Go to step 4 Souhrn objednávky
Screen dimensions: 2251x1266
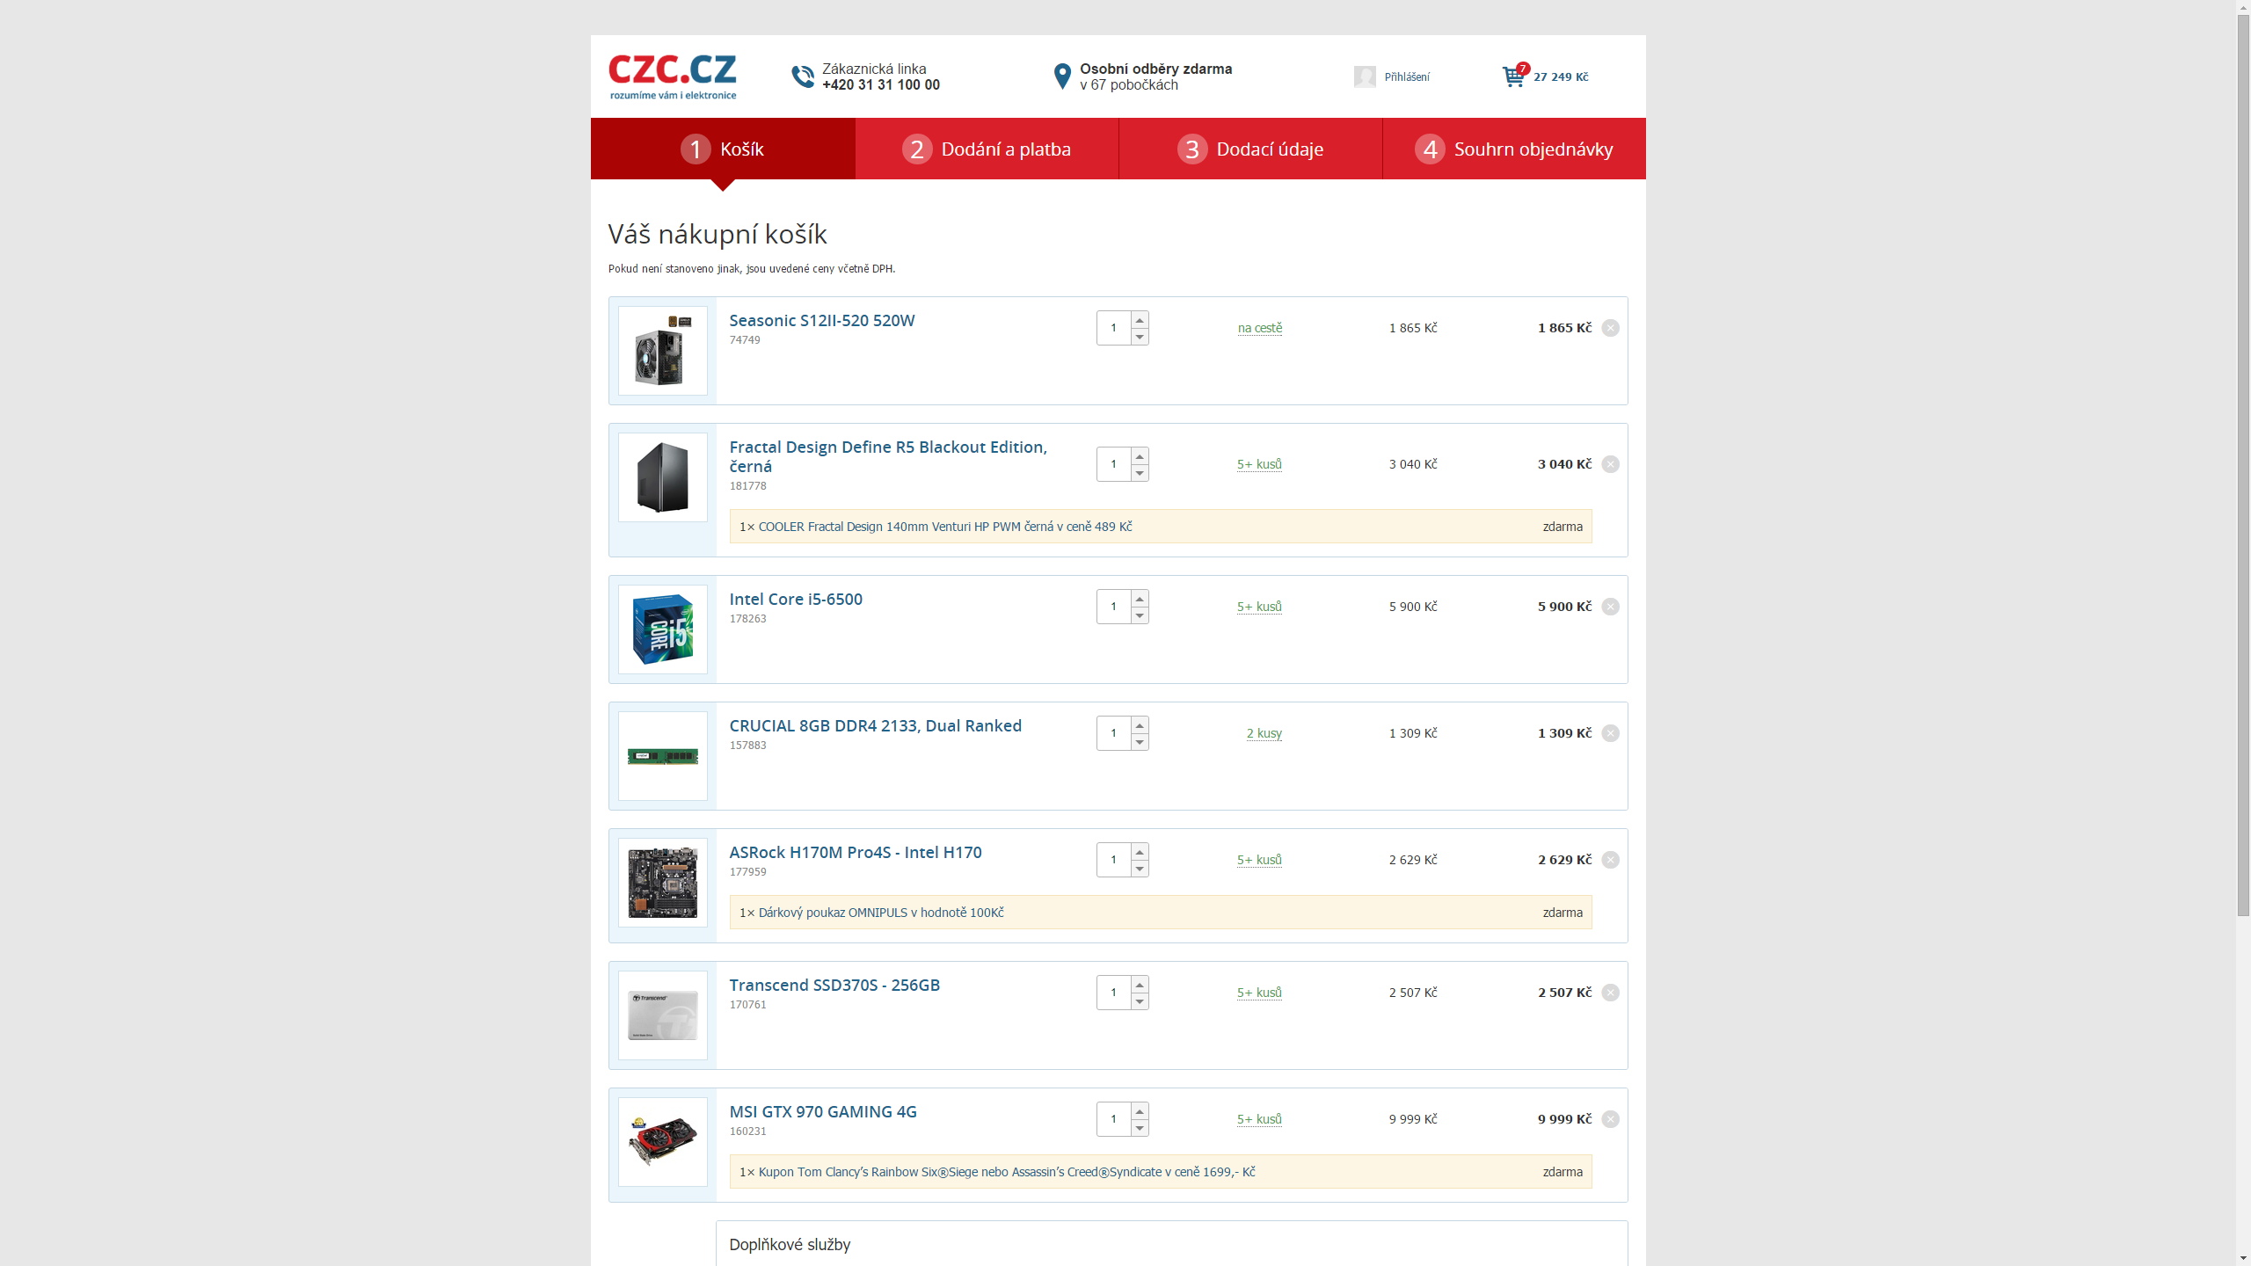1514,149
